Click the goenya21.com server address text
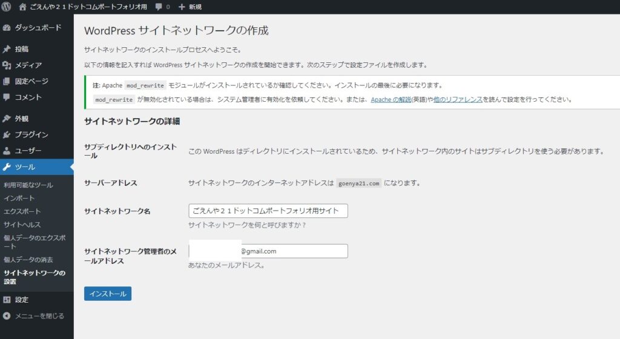The height and width of the screenshot is (339, 620). point(358,183)
